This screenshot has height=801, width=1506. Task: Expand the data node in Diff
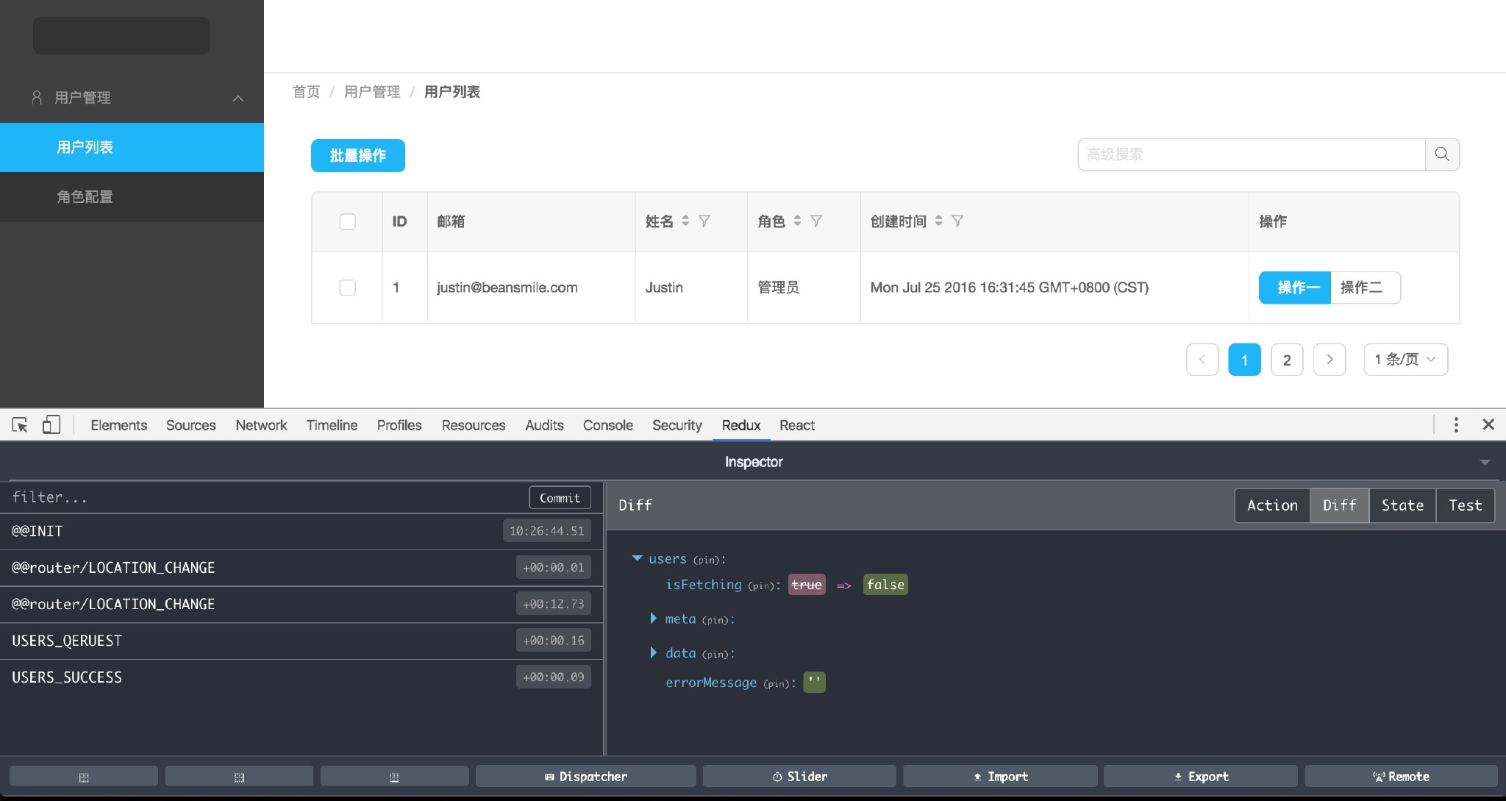tap(653, 652)
